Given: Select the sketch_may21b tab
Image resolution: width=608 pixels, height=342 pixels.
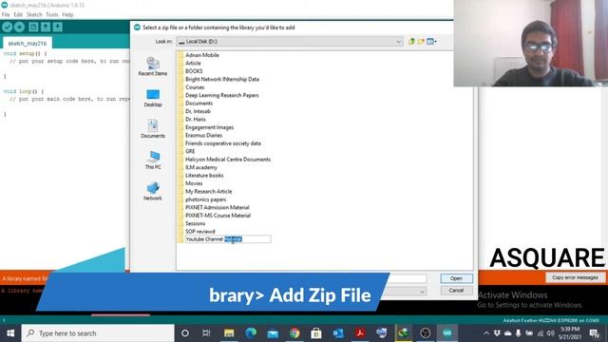Looking at the screenshot, I should point(28,43).
